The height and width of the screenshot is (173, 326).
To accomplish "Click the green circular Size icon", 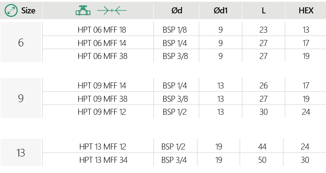I will point(11,11).
